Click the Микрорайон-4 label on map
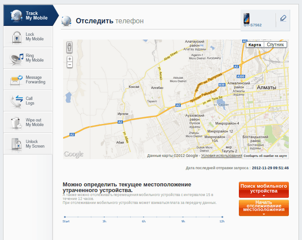The image size is (302, 240). click(x=227, y=123)
